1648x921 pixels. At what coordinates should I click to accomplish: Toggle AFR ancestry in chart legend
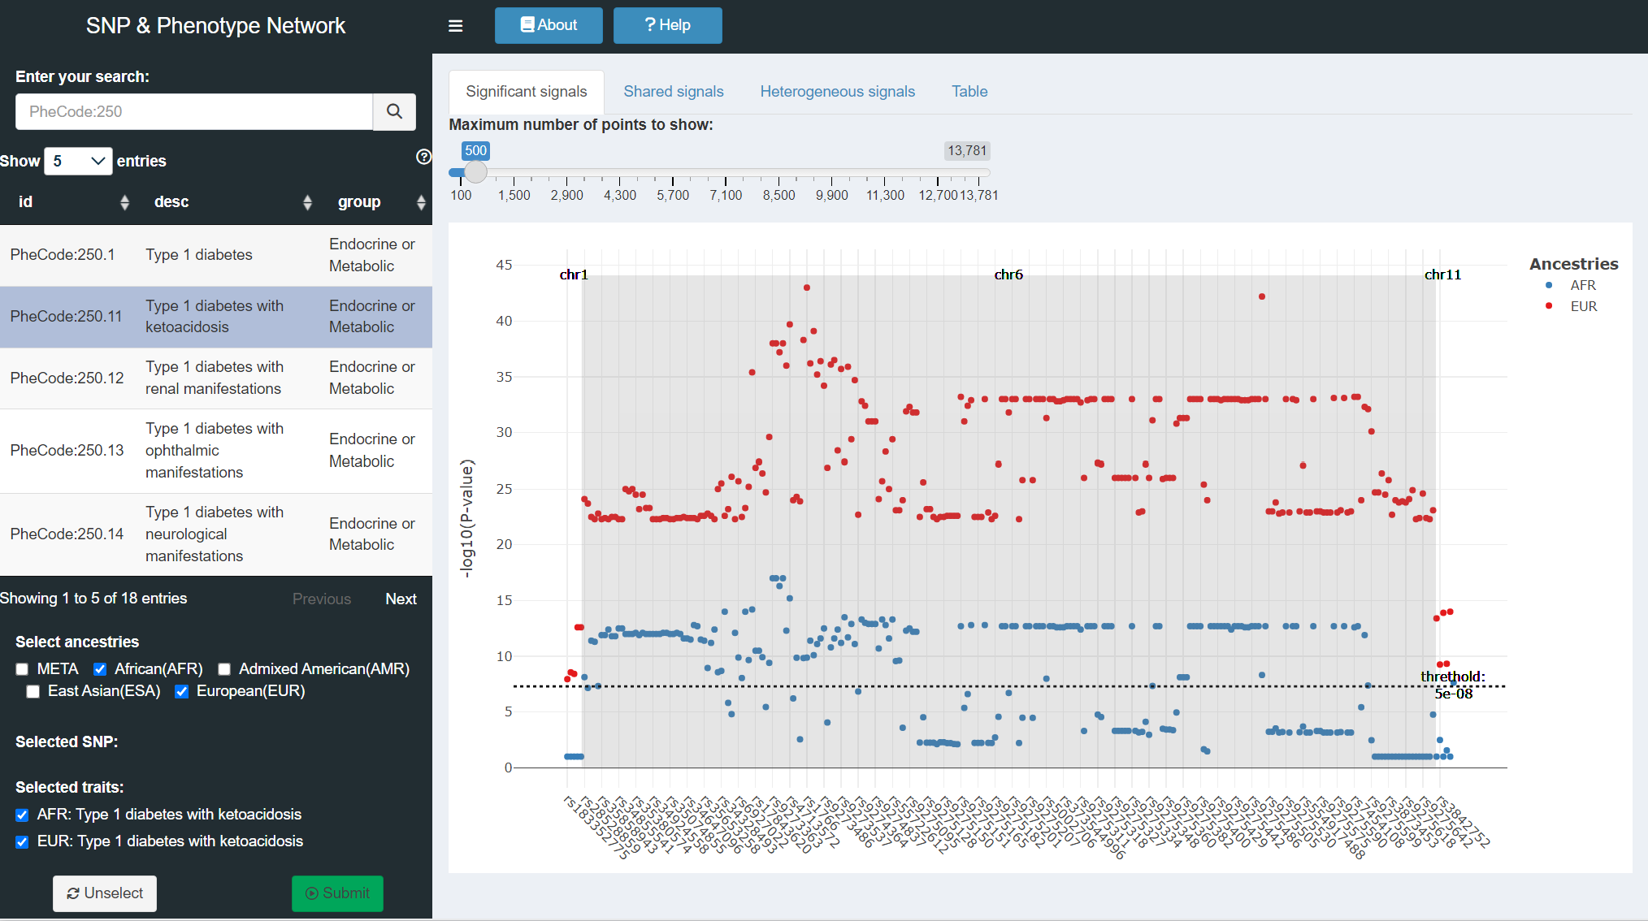tap(1581, 285)
